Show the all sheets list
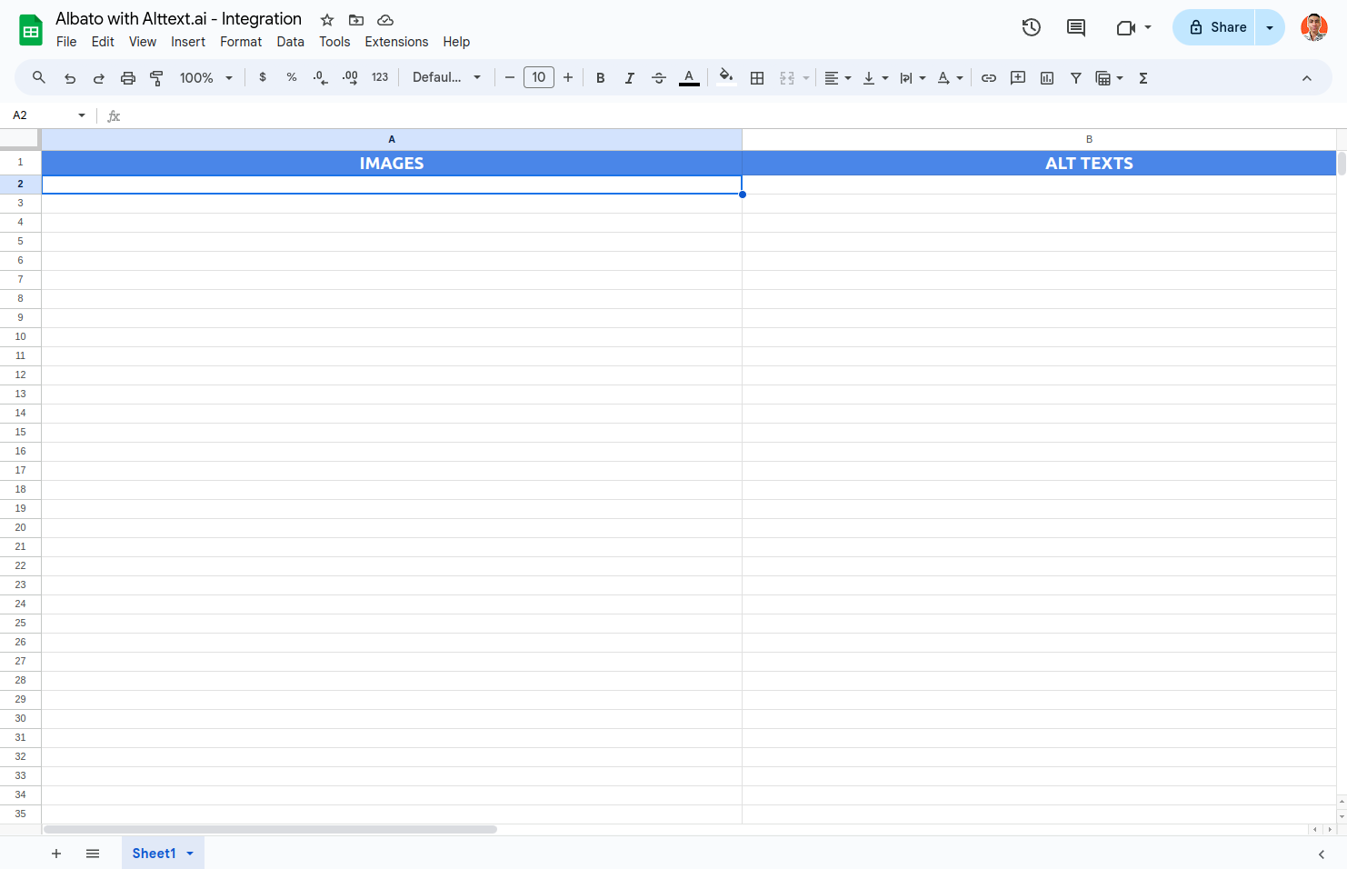 point(93,854)
